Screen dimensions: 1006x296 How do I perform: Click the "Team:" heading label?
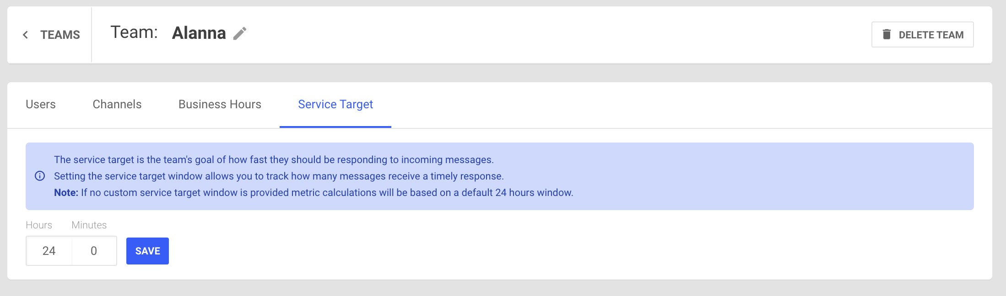134,32
